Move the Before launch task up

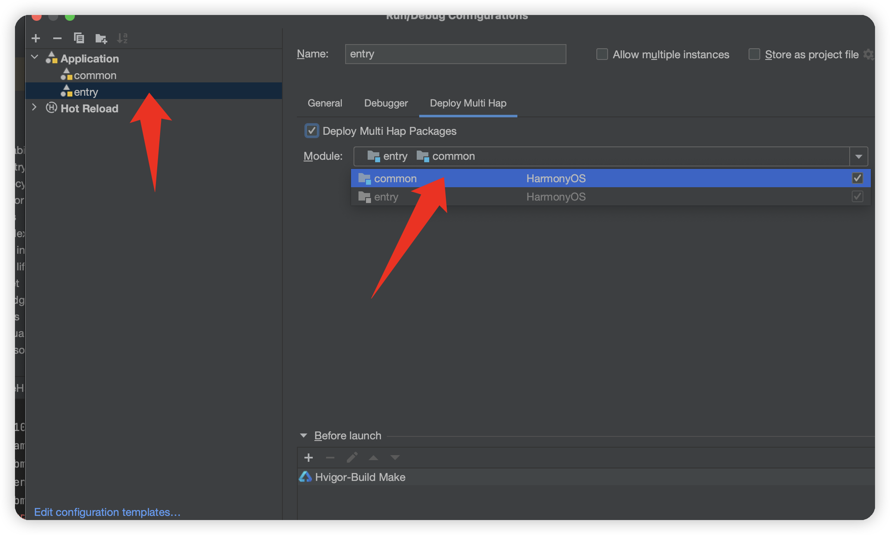click(373, 458)
